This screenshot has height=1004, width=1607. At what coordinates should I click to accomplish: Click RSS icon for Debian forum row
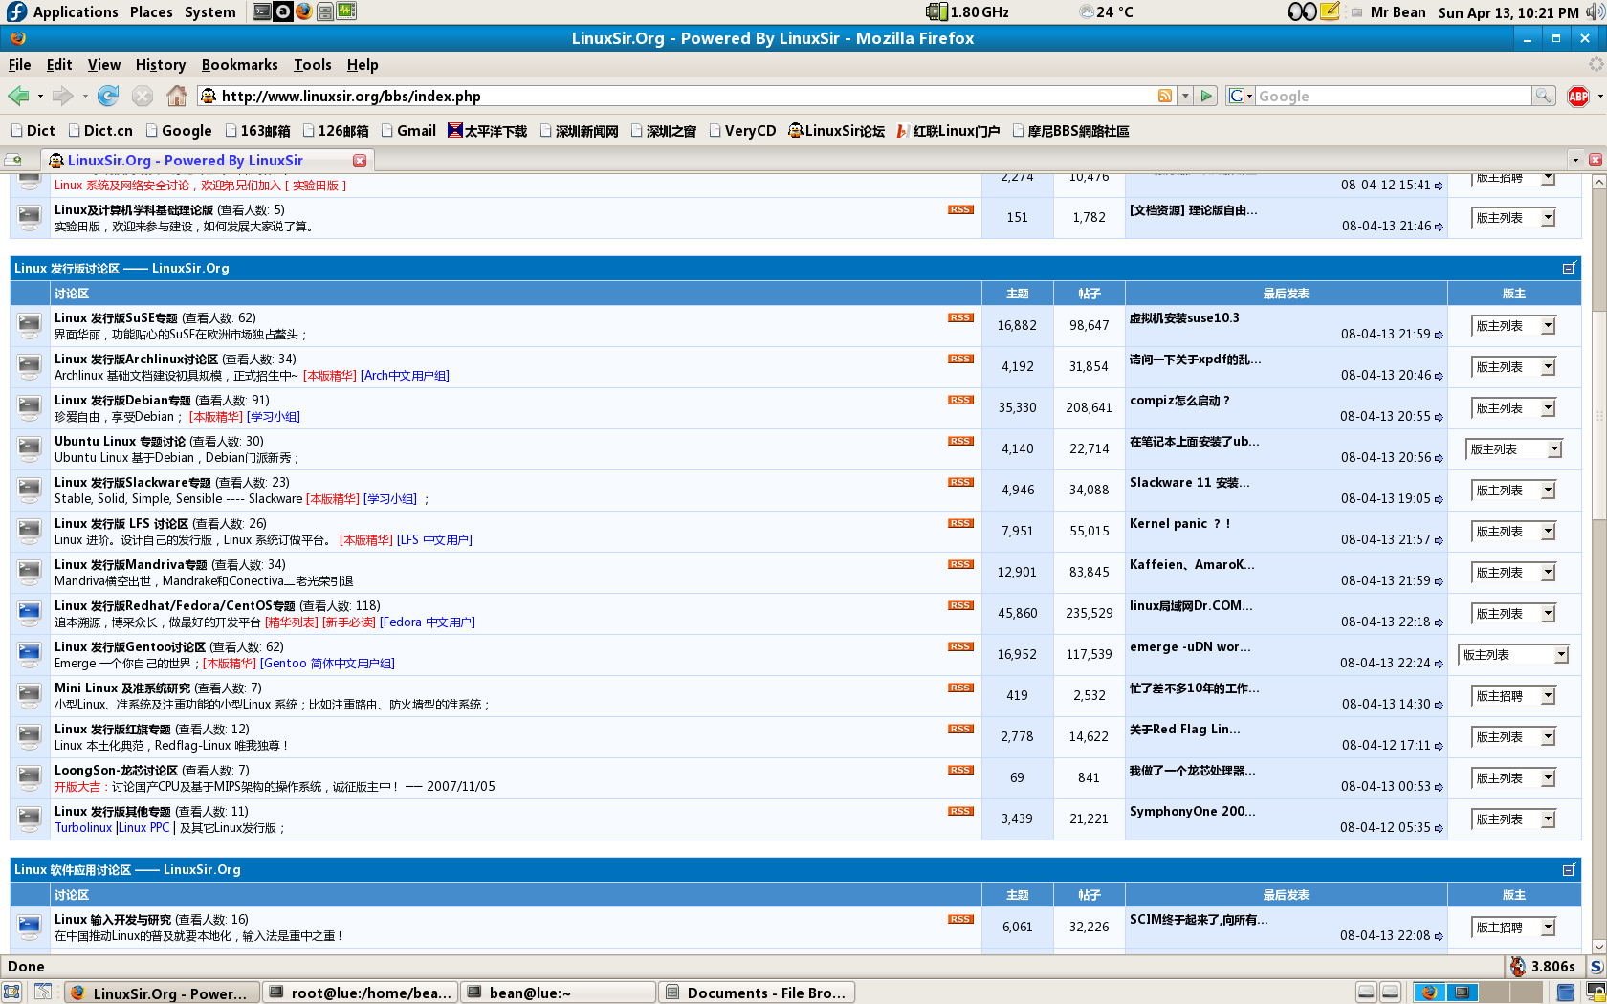[960, 400]
